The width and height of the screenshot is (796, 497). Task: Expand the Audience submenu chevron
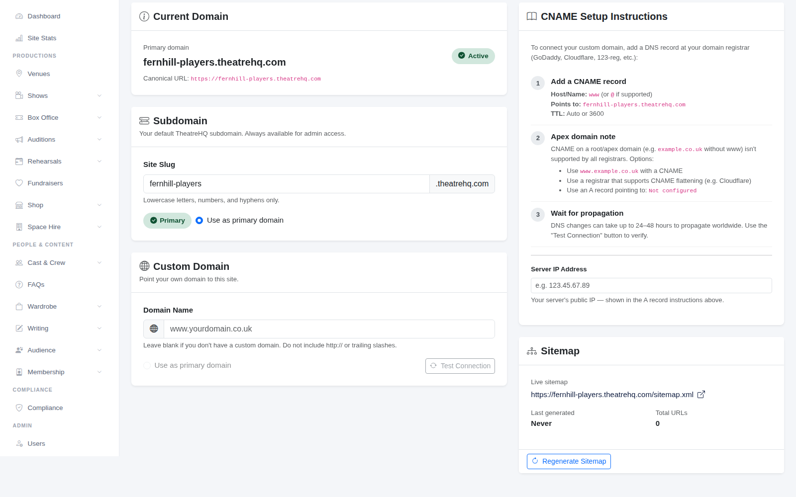99,350
